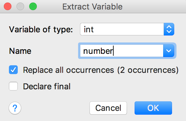This screenshot has width=186, height=121.
Task: Dismiss the dialog with Cancel
Action: 108,108
